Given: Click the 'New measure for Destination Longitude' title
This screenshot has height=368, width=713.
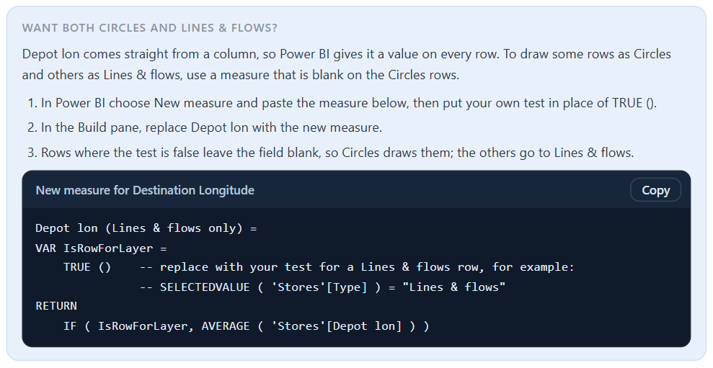Looking at the screenshot, I should 145,190.
